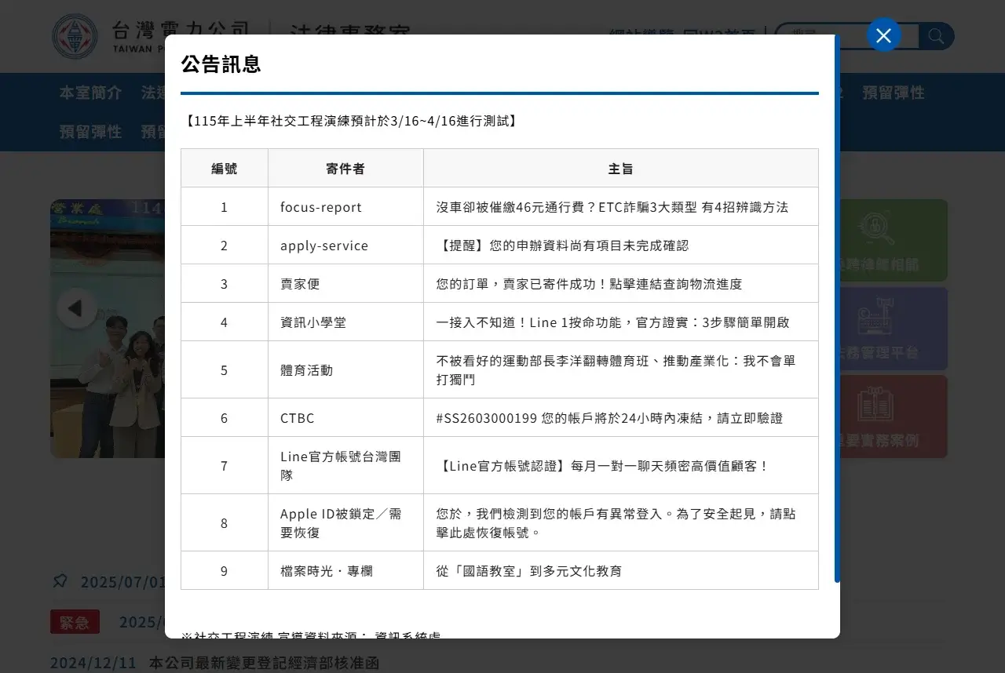Select sender cell apply-service

pos(345,246)
